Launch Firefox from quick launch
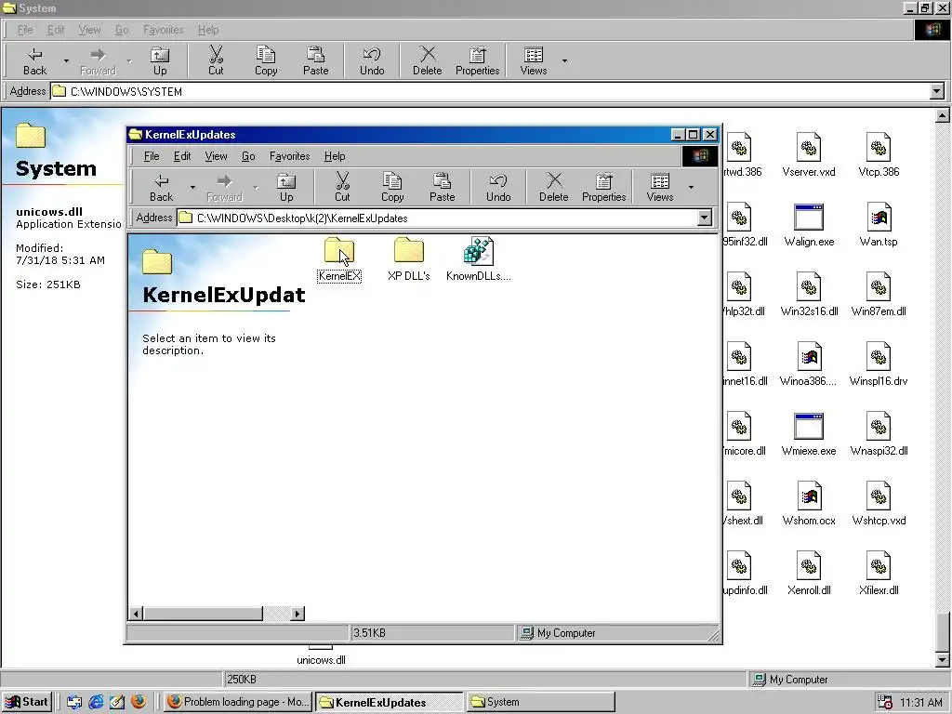Image resolution: width=952 pixels, height=714 pixels. 139,701
